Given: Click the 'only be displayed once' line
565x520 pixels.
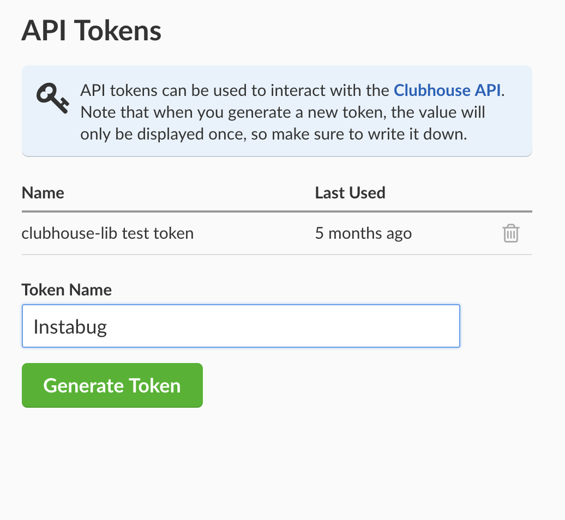Looking at the screenshot, I should 273,134.
